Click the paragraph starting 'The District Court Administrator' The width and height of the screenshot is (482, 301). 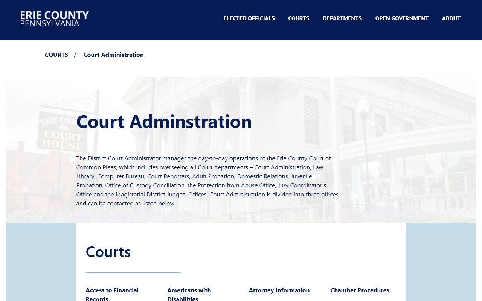(x=207, y=181)
